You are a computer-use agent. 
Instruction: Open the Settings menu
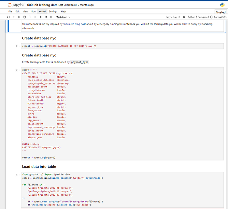(x=53, y=11)
